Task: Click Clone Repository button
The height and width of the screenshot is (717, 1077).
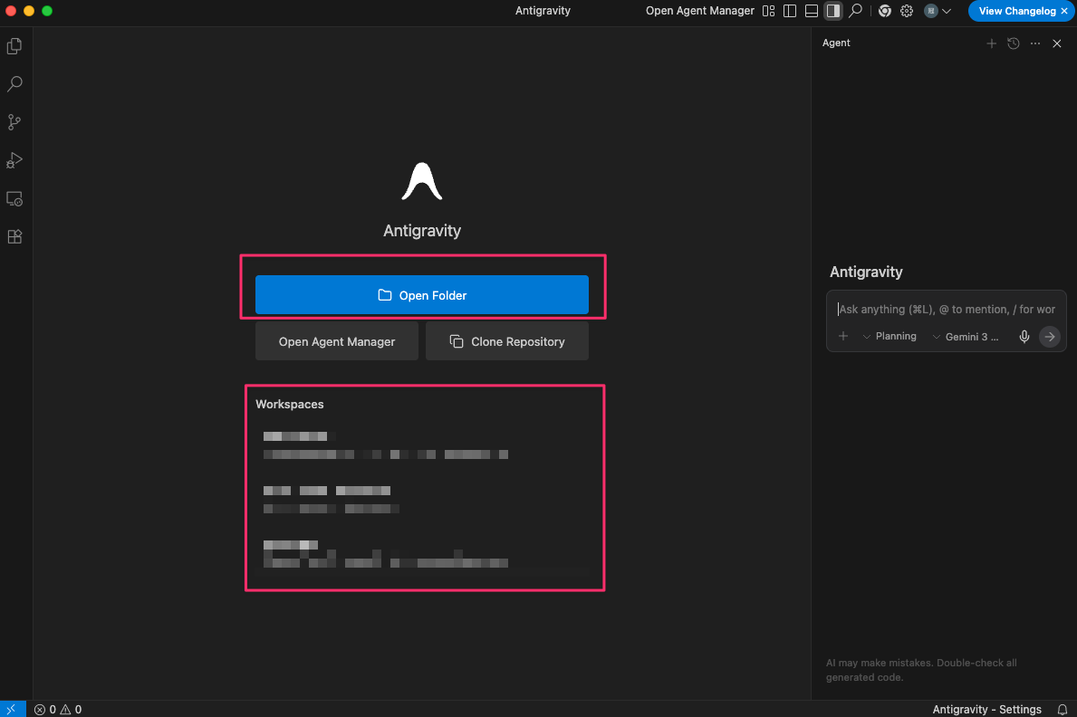Action: pyautogui.click(x=507, y=341)
